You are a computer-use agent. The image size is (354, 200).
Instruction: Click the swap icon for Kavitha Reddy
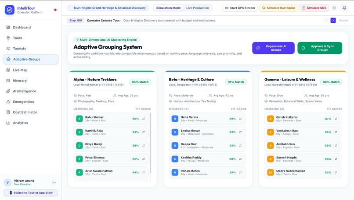(240, 159)
